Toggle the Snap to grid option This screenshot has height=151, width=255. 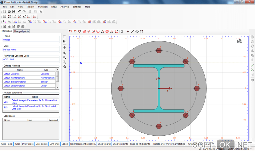104,144
